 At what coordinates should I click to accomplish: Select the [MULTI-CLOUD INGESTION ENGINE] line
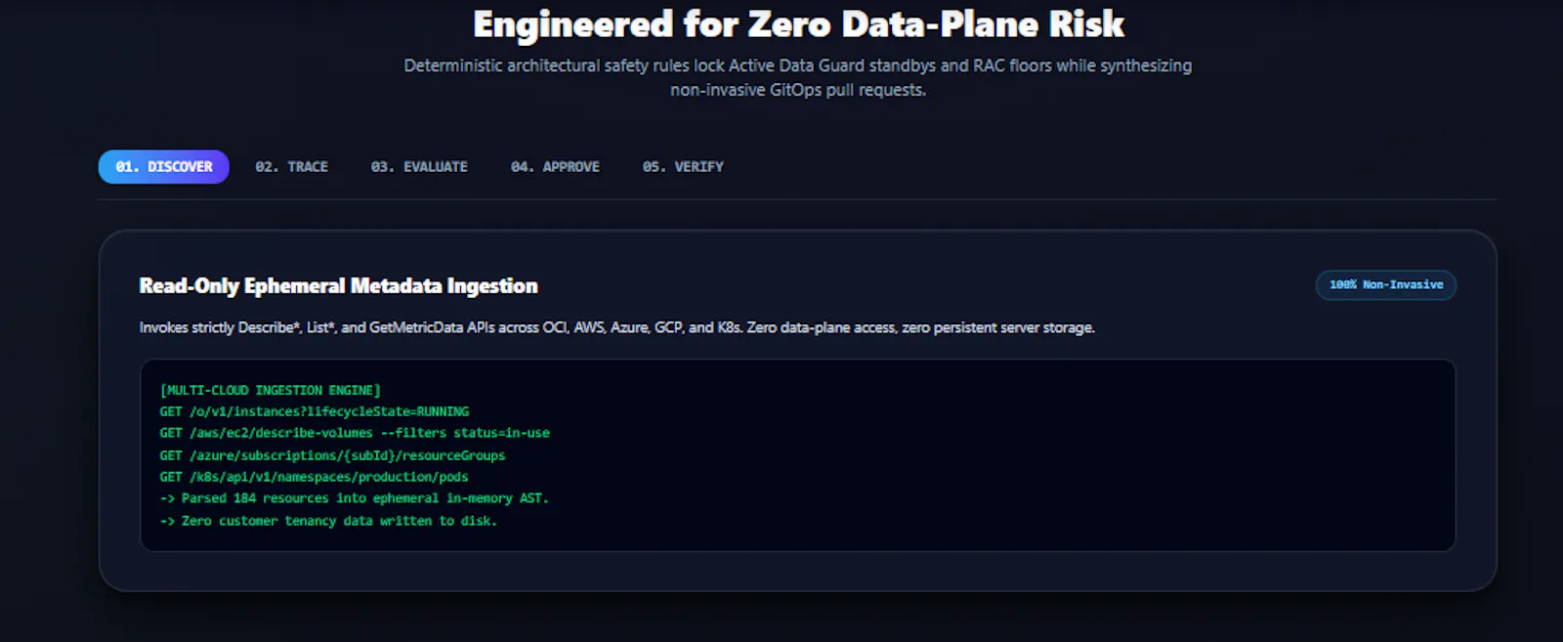[x=271, y=390]
